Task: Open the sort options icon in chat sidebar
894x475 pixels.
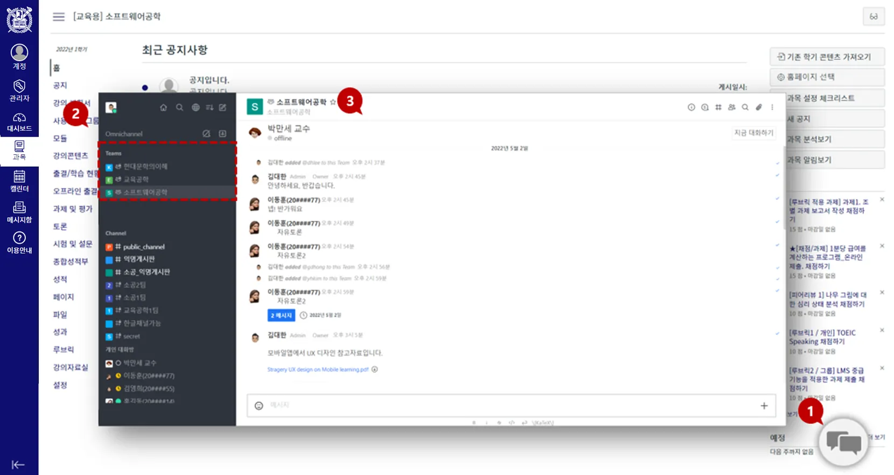Action: point(209,108)
